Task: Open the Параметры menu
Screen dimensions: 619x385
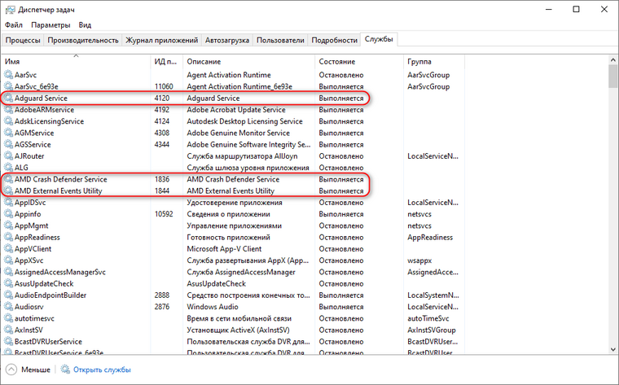Action: [x=50, y=25]
